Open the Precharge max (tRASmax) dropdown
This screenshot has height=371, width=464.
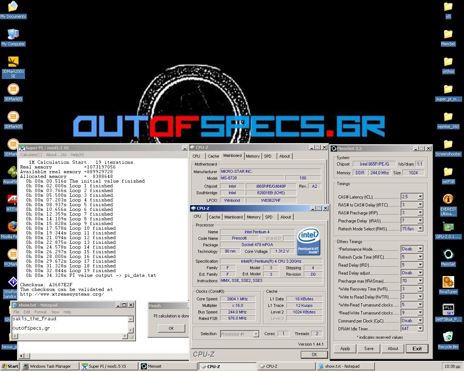[420, 281]
